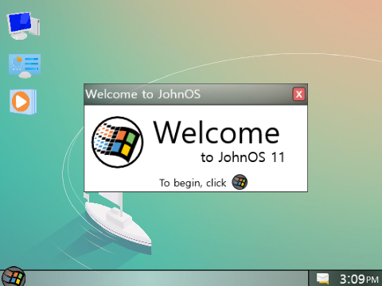382x286 pixels.
Task: Close the Welcome to JohnOS dialog
Action: click(299, 94)
